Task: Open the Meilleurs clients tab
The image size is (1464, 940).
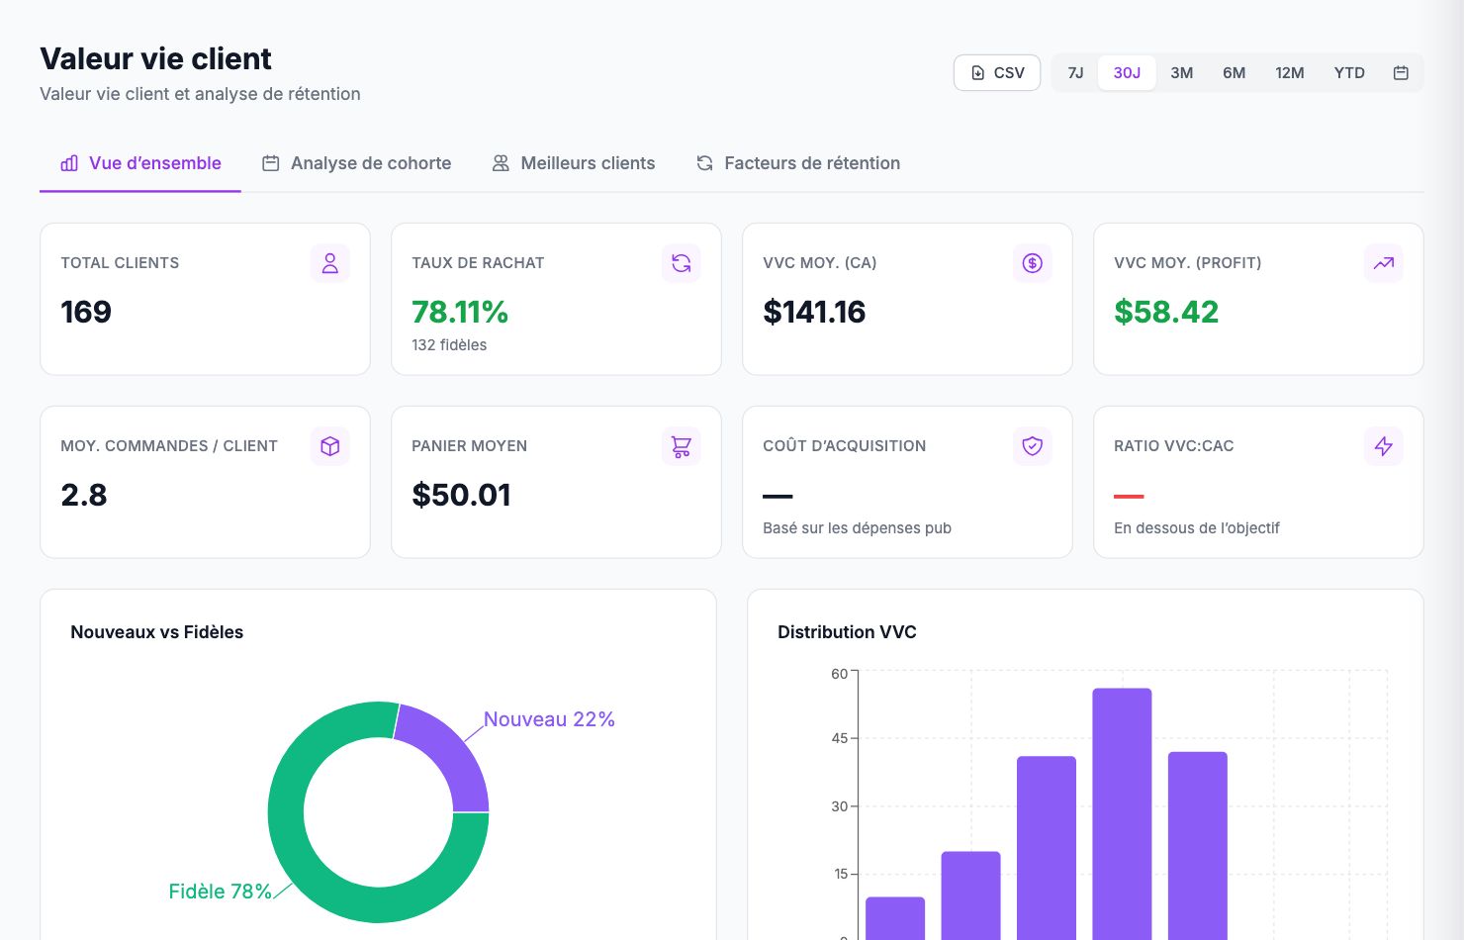Action: [574, 163]
